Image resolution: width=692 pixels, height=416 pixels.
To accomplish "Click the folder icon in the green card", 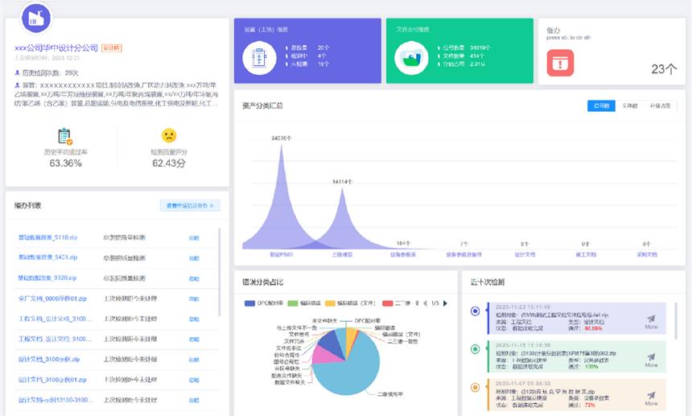I will click(411, 59).
